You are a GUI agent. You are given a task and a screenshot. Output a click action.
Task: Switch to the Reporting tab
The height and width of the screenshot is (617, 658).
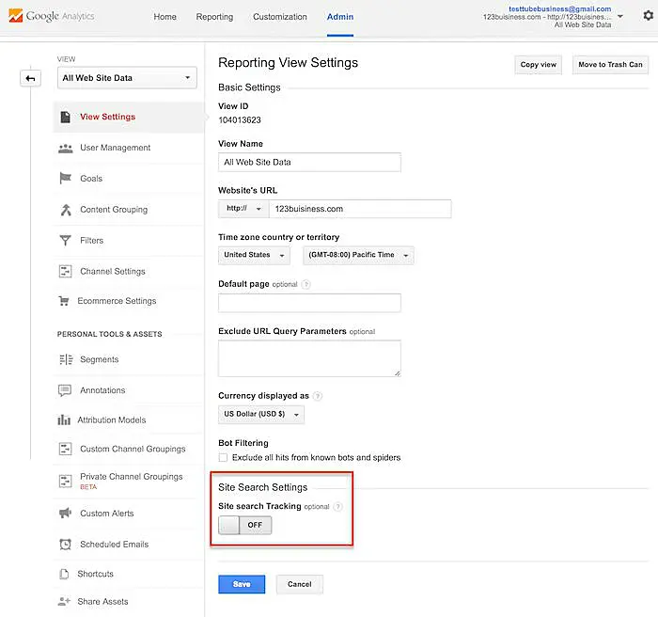click(214, 17)
